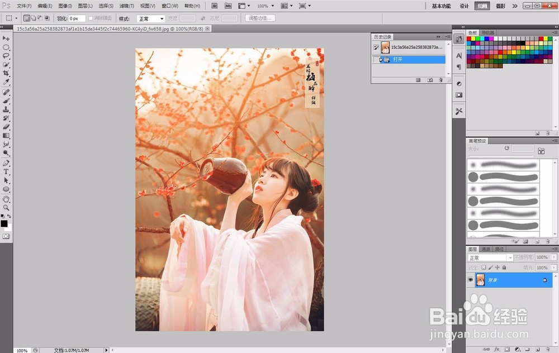The width and height of the screenshot is (559, 353).
Task: Select the Pen tool
Action: click(x=6, y=163)
